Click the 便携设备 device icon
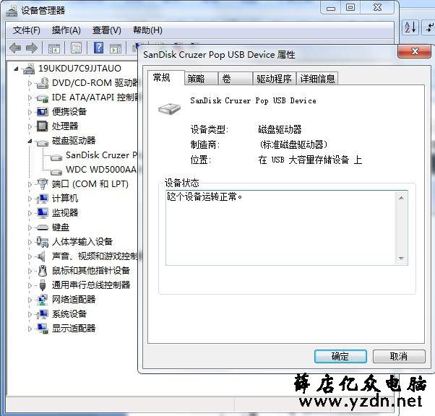435x416 pixels. [x=43, y=112]
